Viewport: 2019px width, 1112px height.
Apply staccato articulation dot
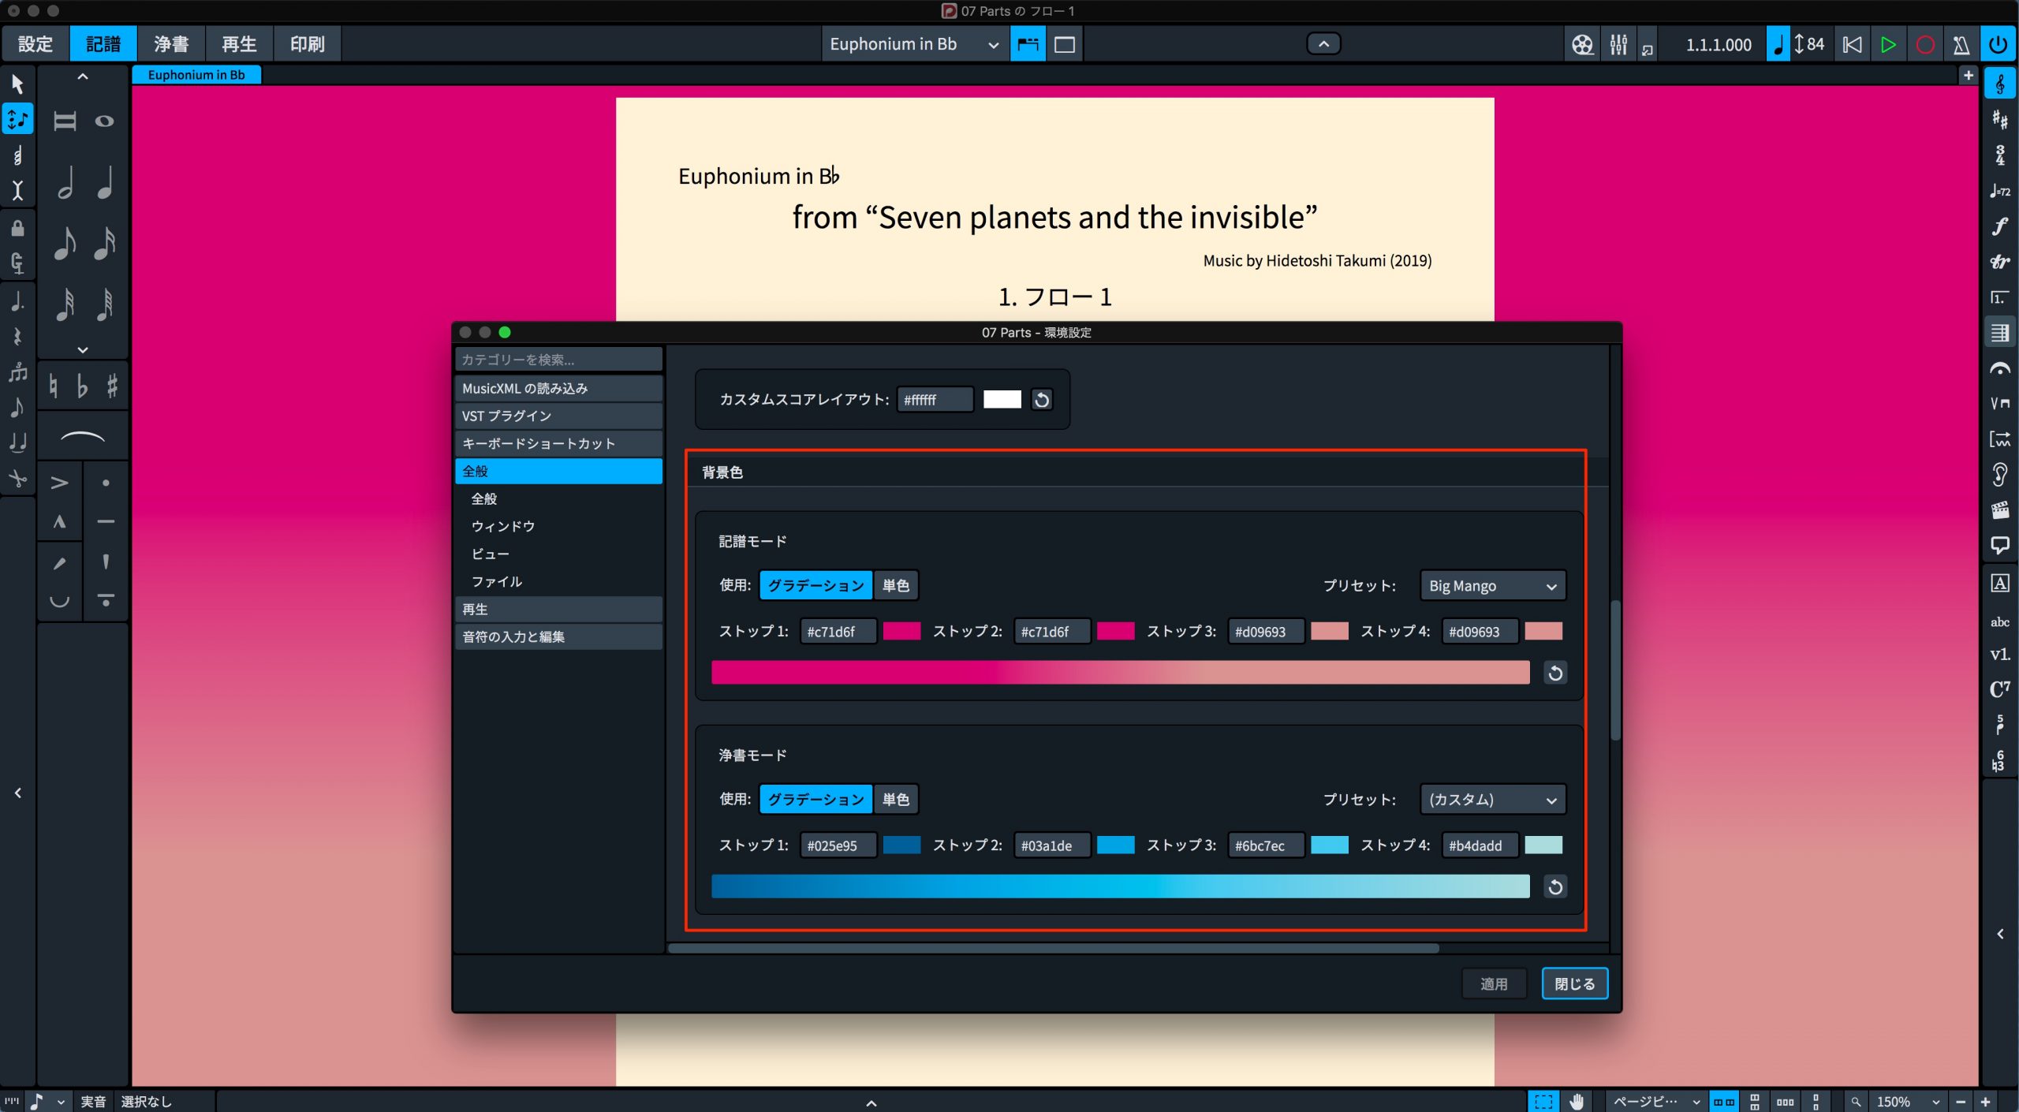click(x=106, y=483)
